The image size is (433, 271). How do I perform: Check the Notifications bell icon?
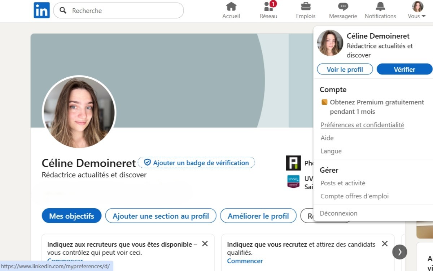click(x=380, y=7)
